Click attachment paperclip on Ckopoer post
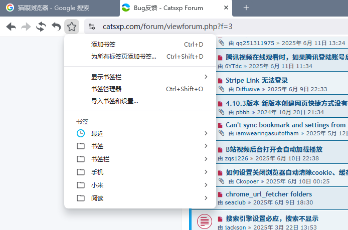Image resolution: width=348 pixels, height=230 pixels. 221,181
